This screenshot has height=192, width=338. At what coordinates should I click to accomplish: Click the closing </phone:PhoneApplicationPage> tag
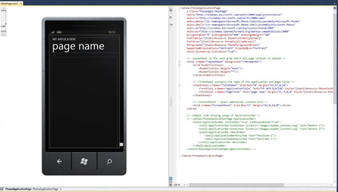click(x=202, y=156)
